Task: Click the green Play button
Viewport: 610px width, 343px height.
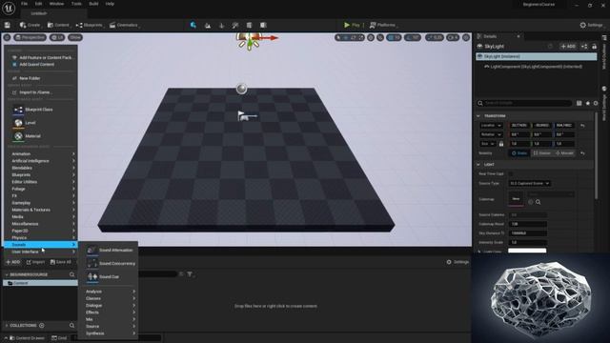Action: pos(352,25)
